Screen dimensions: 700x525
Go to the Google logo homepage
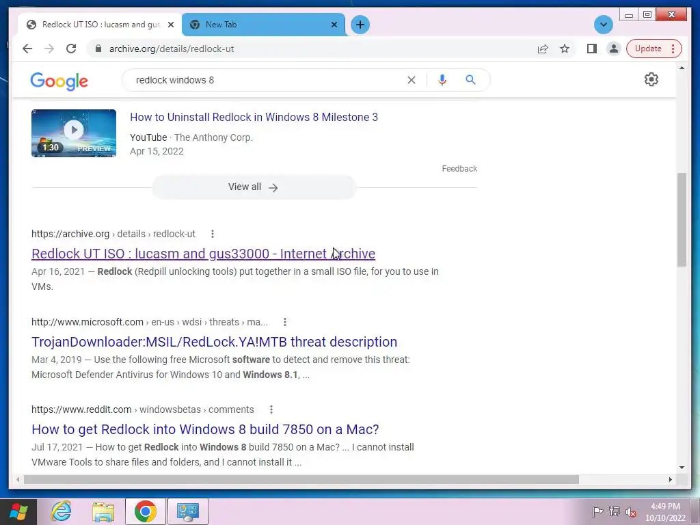[59, 81]
